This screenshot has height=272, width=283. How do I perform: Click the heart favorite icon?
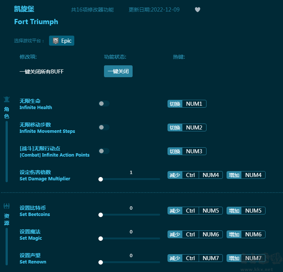coord(198,10)
